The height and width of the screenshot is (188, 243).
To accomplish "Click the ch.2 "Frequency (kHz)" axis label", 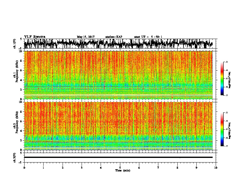I will (x=17, y=122).
